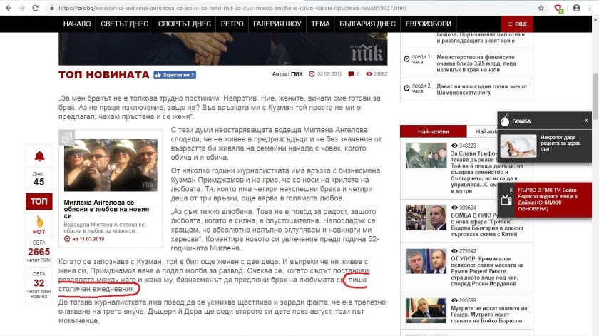Open the shield extension icon in toolbar
This screenshot has height=336, width=599.
[x=560, y=8]
